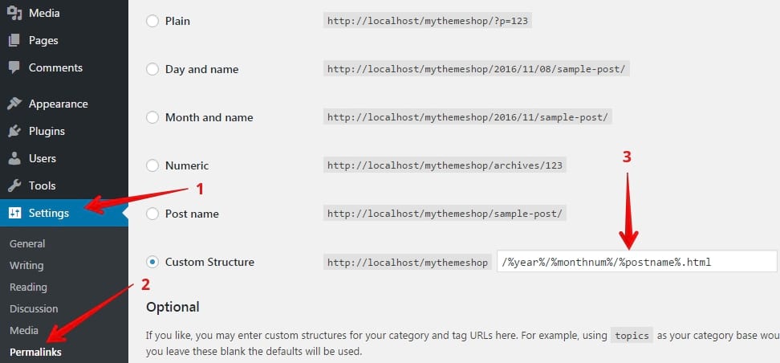
Task: Click the Comments speech bubble icon
Action: tap(14, 67)
